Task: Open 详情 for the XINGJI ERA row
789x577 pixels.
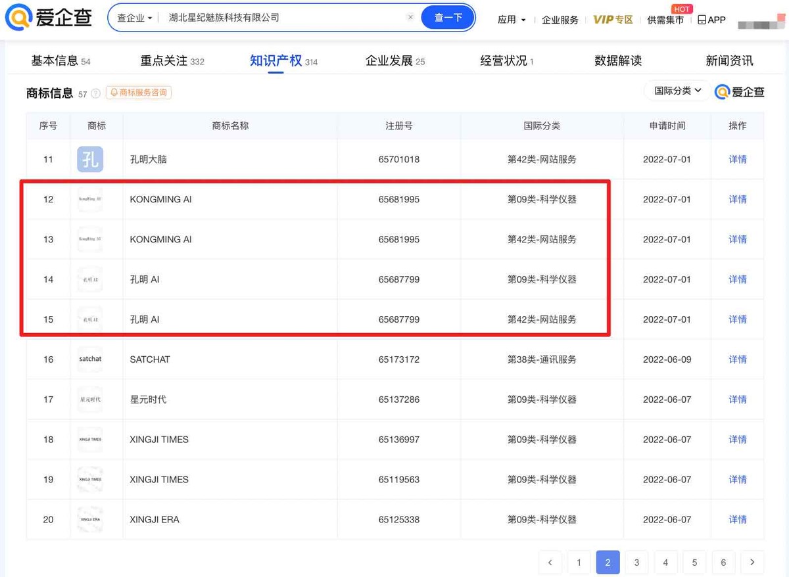Action: point(738,520)
